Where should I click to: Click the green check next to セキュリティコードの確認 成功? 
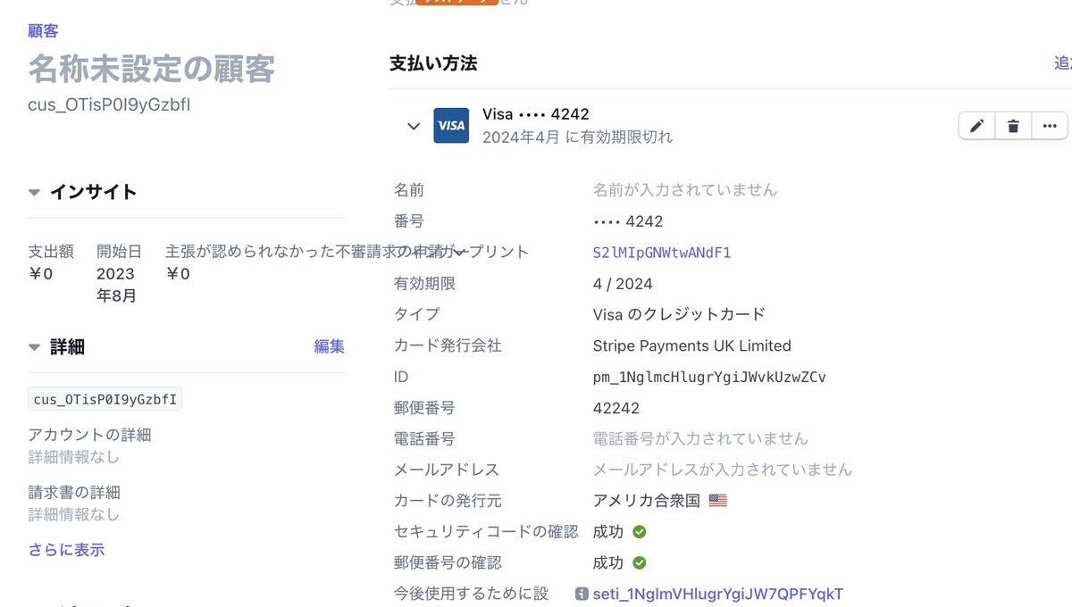pyautogui.click(x=640, y=532)
